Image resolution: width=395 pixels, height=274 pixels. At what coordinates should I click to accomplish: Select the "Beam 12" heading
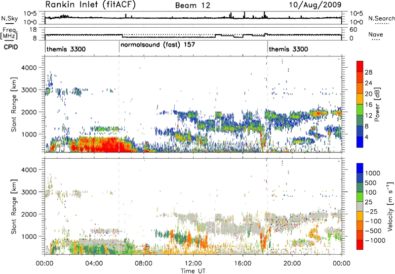193,5
